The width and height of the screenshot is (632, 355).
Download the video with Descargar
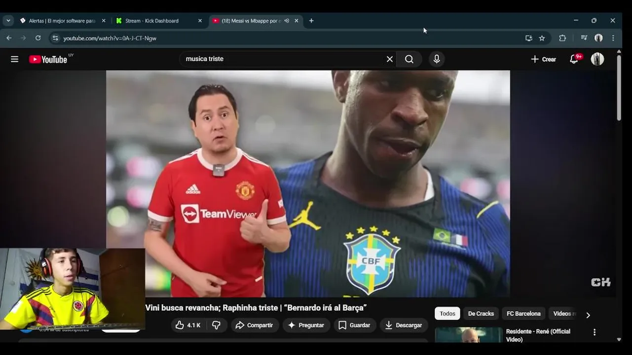pos(404,325)
